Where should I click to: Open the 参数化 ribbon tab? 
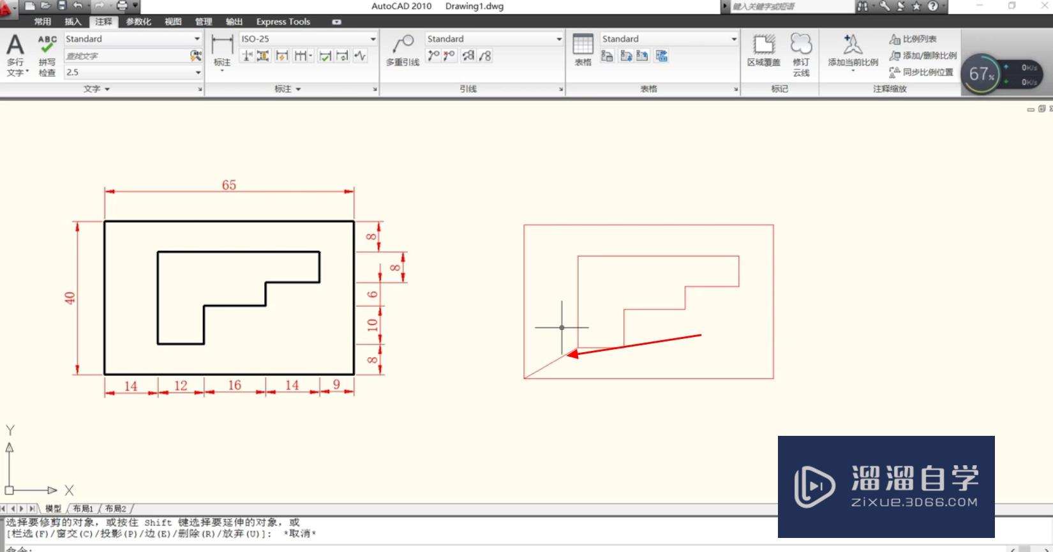click(x=138, y=22)
